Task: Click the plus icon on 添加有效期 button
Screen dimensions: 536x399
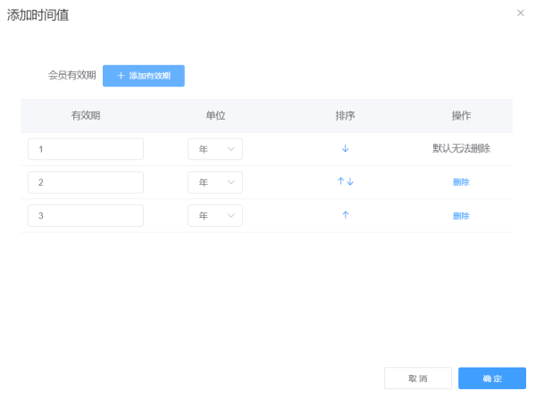Action: pyautogui.click(x=121, y=76)
